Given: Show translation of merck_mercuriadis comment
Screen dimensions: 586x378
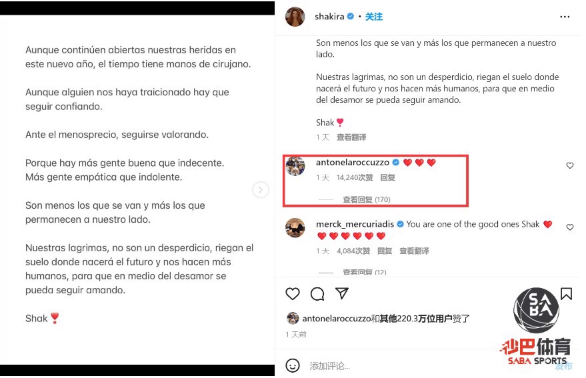Looking at the screenshot, I should point(414,251).
